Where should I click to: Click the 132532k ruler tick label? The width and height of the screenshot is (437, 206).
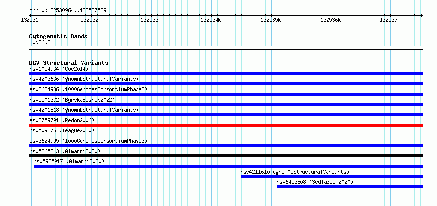(x=91, y=20)
